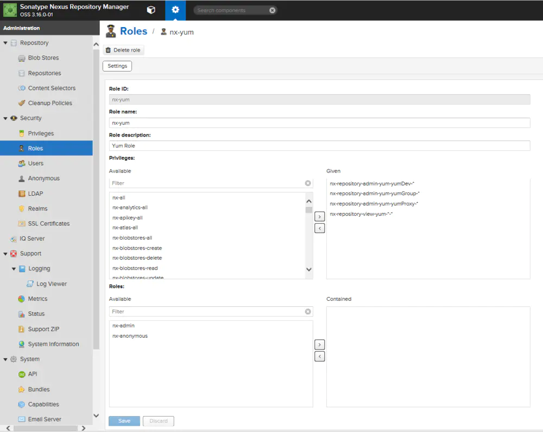Clear the Privileges filter with its X
The height and width of the screenshot is (432, 543).
click(x=308, y=183)
